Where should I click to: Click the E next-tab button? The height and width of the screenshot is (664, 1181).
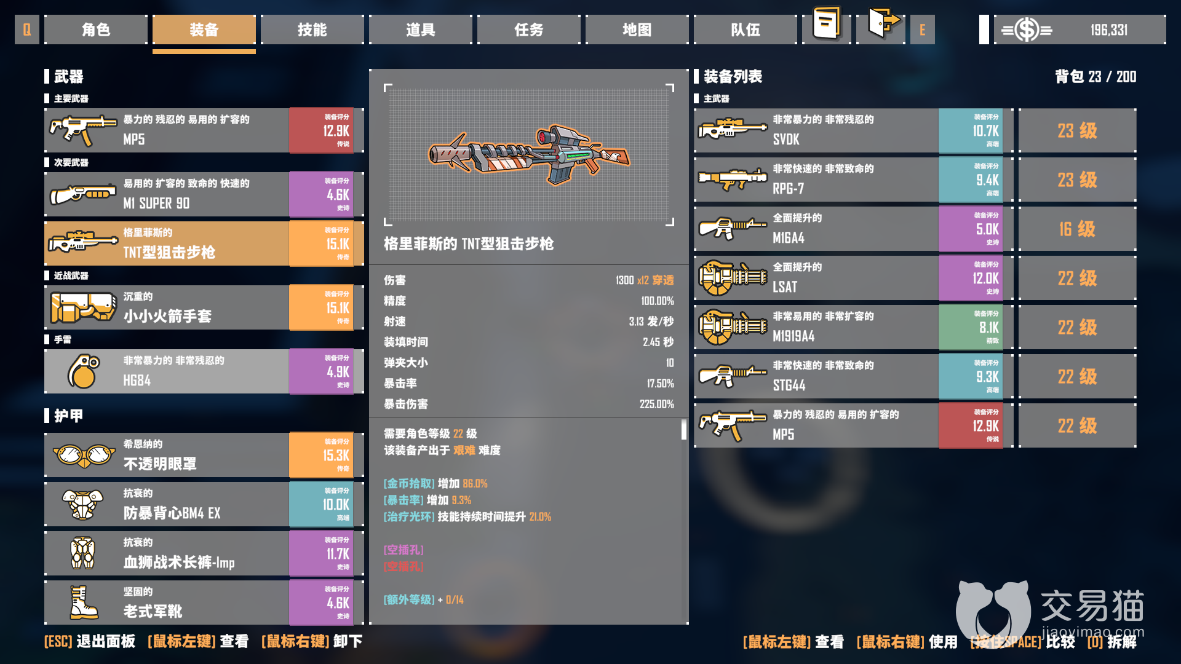pos(922,29)
